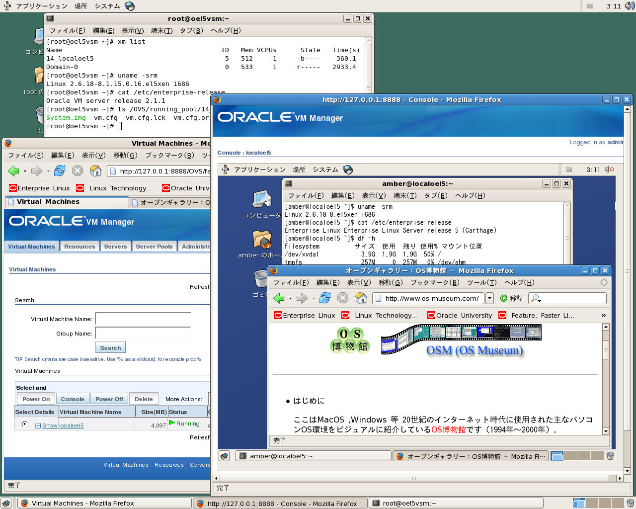Click the search engine magnifier icon
Screen dimensions: 636x509
pyautogui.click(x=536, y=298)
